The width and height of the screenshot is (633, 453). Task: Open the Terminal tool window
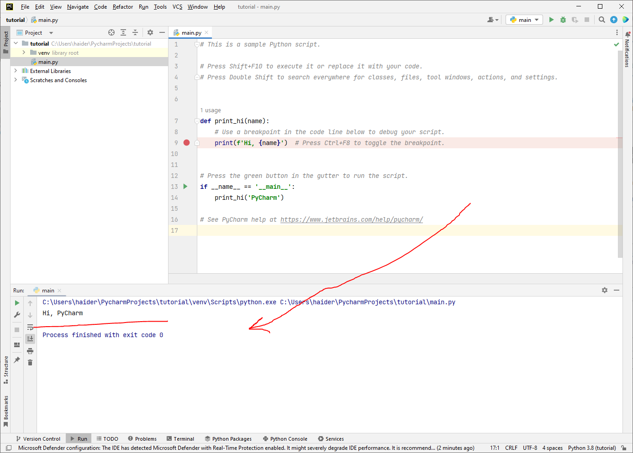pyautogui.click(x=180, y=438)
